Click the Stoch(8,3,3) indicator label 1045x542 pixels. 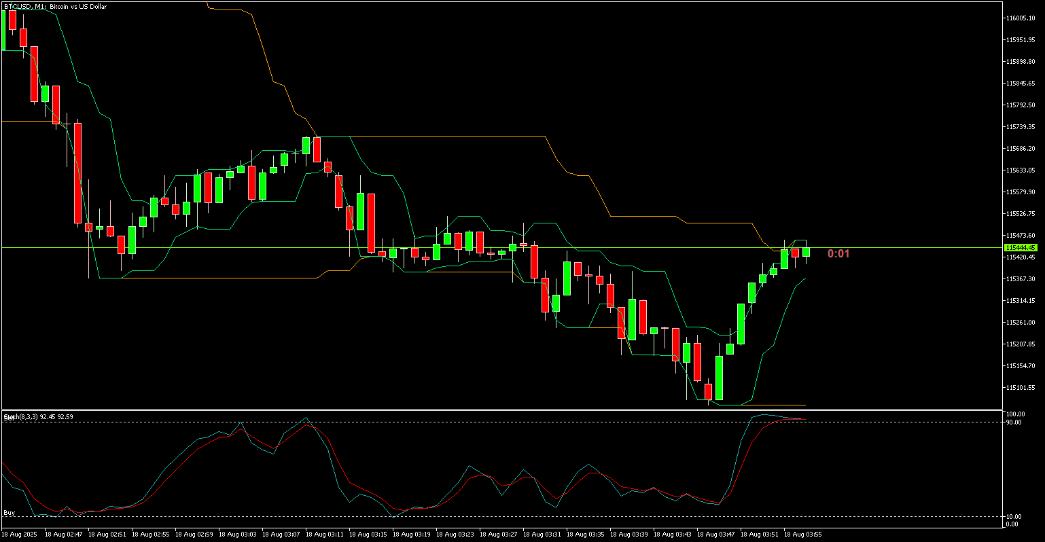(37, 416)
